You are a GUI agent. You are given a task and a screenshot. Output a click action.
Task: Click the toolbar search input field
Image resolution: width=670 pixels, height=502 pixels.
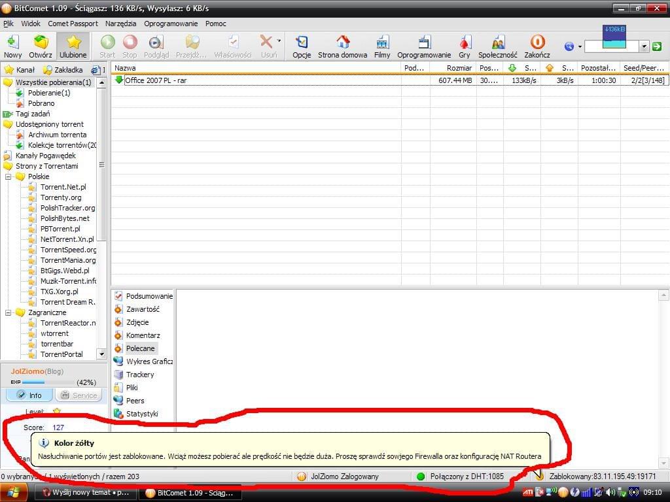[x=612, y=46]
